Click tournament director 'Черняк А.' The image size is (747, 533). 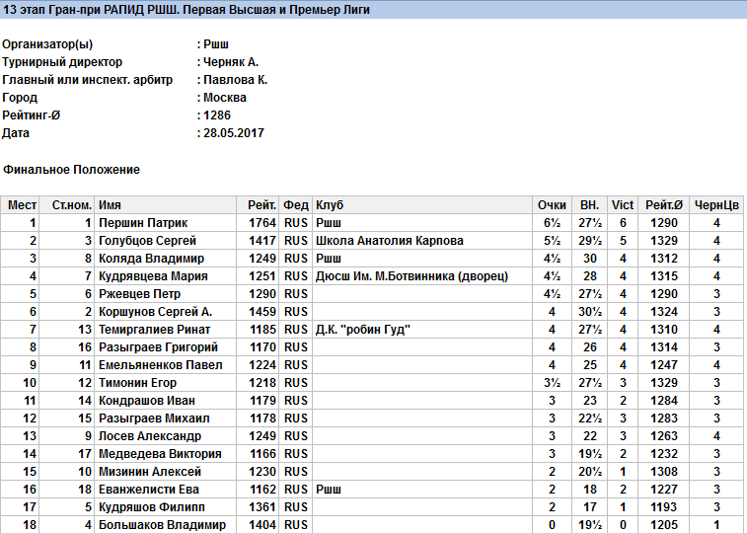231,62
